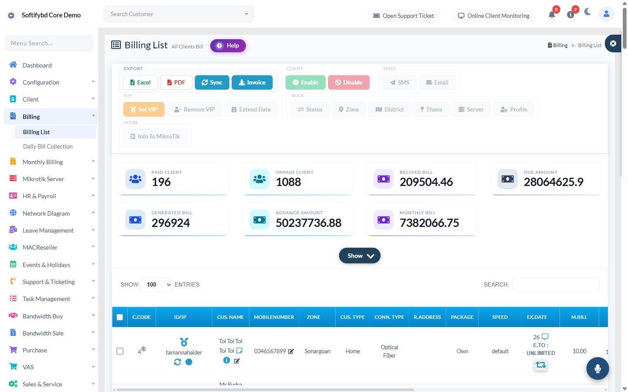Click the page vertical scrollbar
Image resolution: width=628 pixels, height=392 pixels.
point(624,28)
